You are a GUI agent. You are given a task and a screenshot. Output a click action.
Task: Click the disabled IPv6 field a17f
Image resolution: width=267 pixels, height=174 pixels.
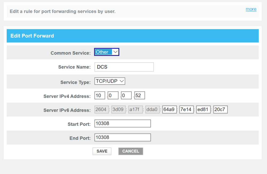click(x=135, y=110)
